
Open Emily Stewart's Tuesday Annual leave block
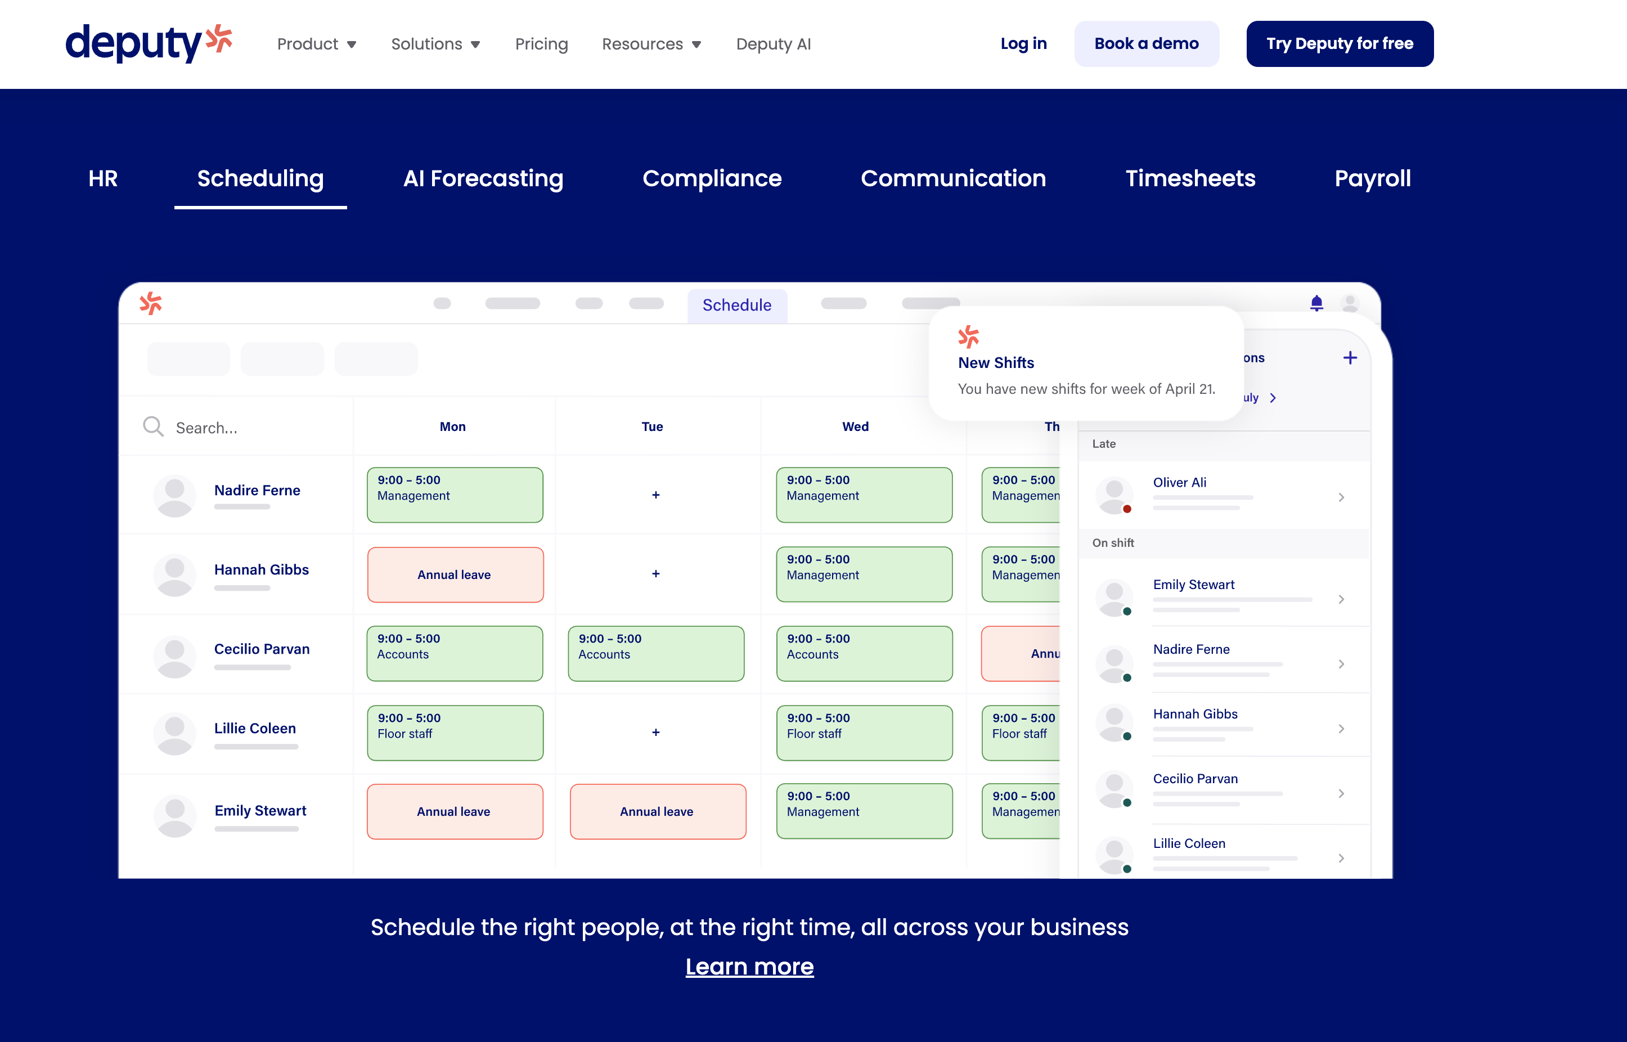(658, 812)
